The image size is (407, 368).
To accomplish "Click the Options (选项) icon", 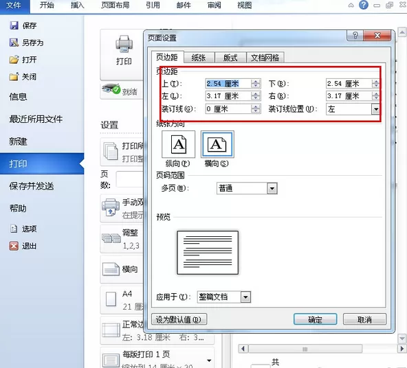I will [x=14, y=229].
